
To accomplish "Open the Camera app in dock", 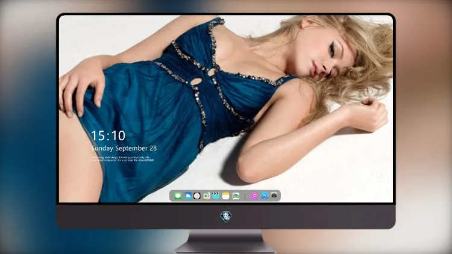I will coord(274,196).
